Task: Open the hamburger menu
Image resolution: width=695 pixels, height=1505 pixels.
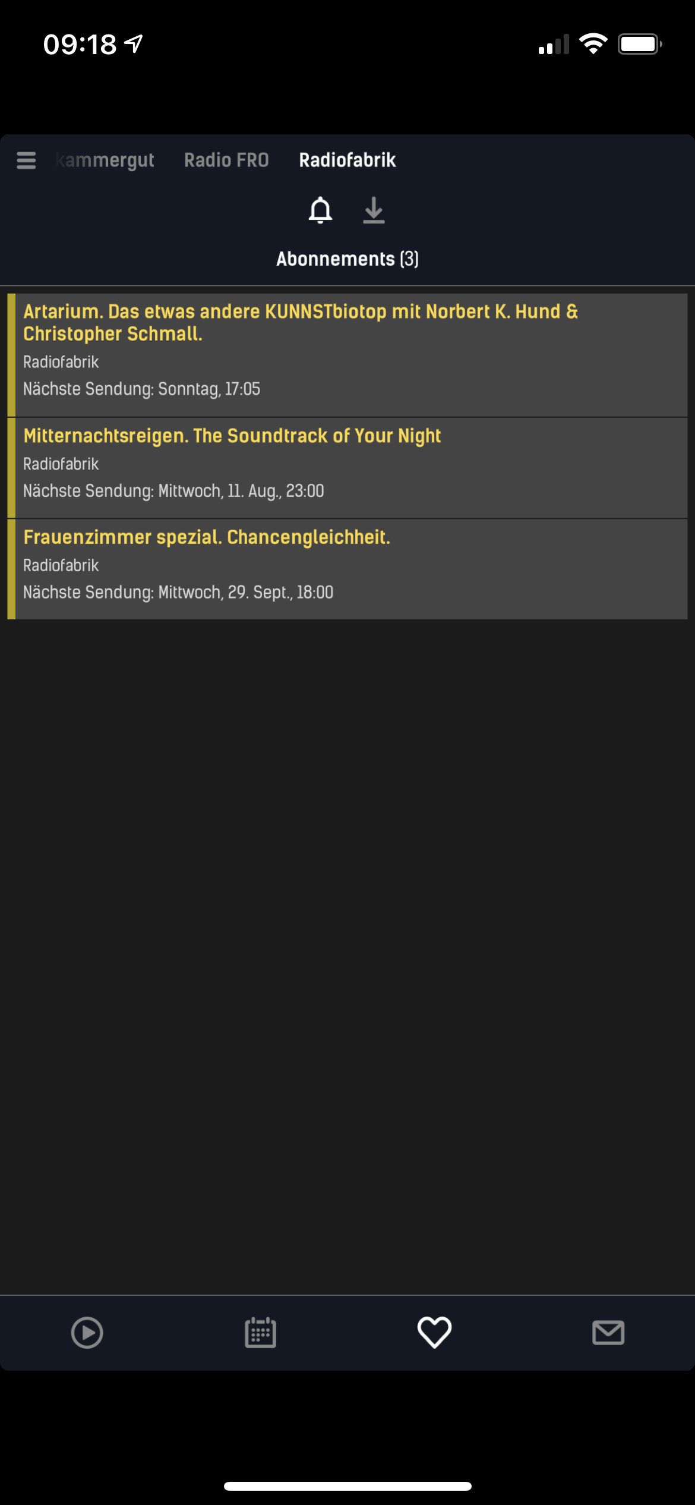Action: [26, 160]
